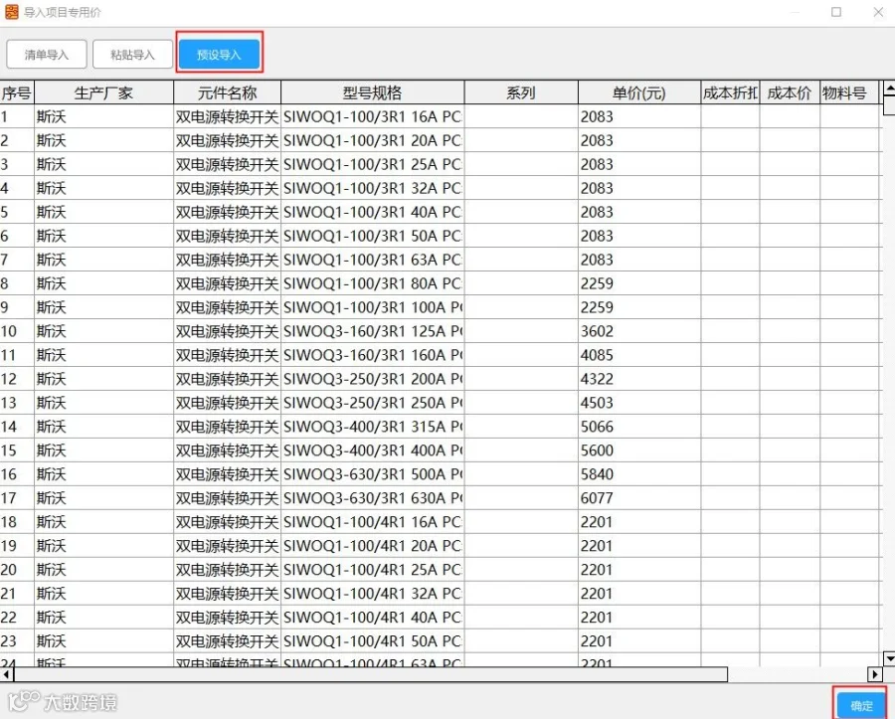The height and width of the screenshot is (719, 895).
Task: Click the 成本折扣 column header
Action: [730, 93]
